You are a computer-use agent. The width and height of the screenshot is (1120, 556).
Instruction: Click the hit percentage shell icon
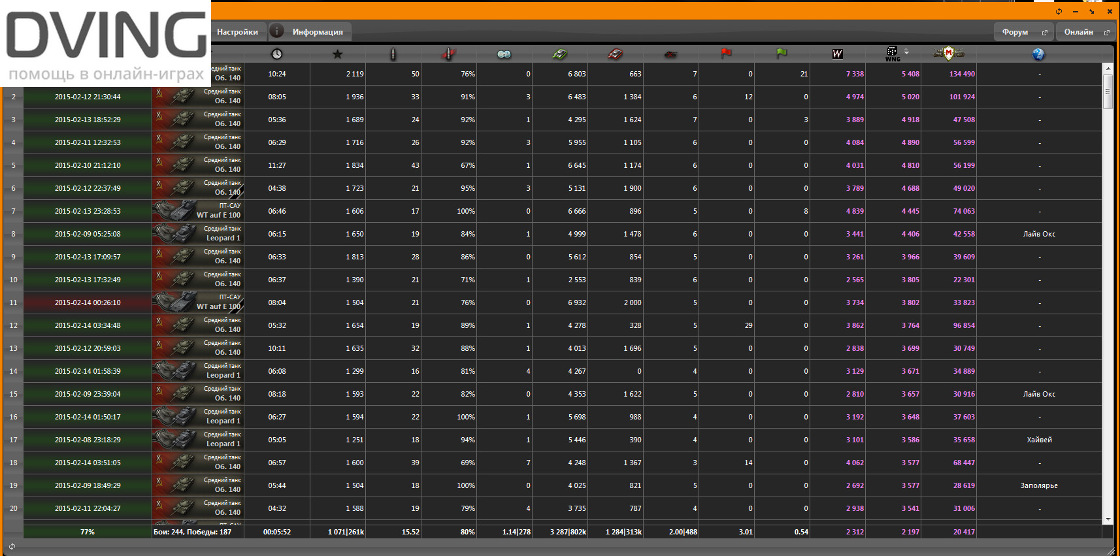[448, 54]
